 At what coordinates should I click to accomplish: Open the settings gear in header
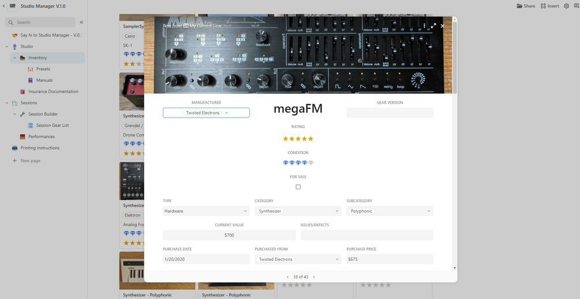tap(566, 6)
